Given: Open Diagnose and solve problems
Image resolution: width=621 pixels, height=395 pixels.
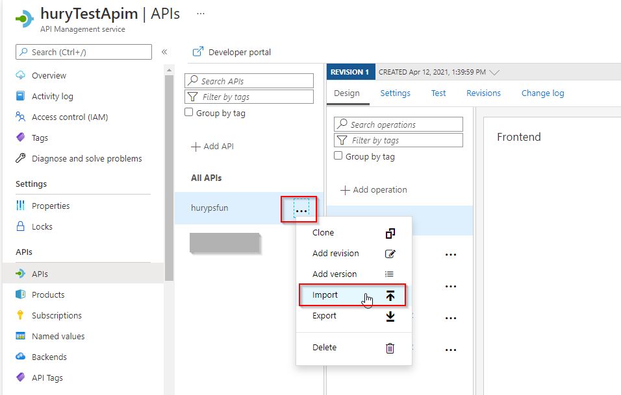Looking at the screenshot, I should coord(86,158).
